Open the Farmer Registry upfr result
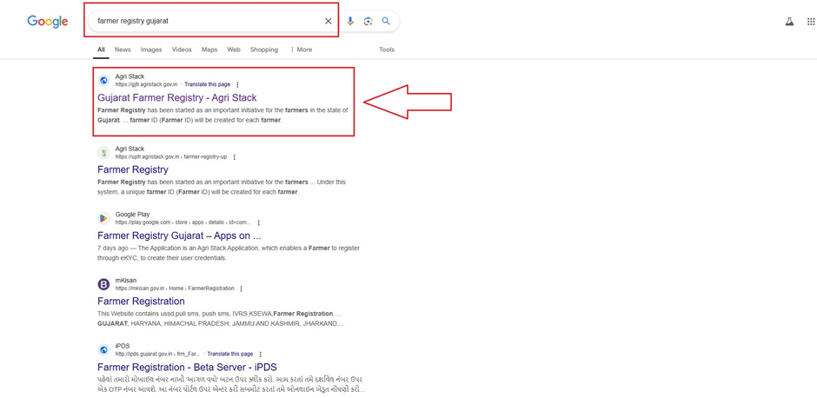Image resolution: width=817 pixels, height=398 pixels. pos(133,169)
